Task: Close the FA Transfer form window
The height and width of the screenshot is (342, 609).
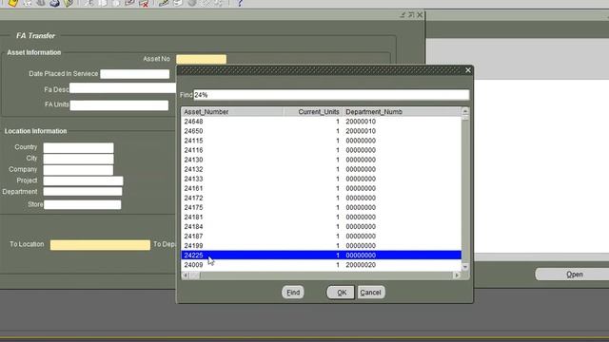Action: (420, 15)
